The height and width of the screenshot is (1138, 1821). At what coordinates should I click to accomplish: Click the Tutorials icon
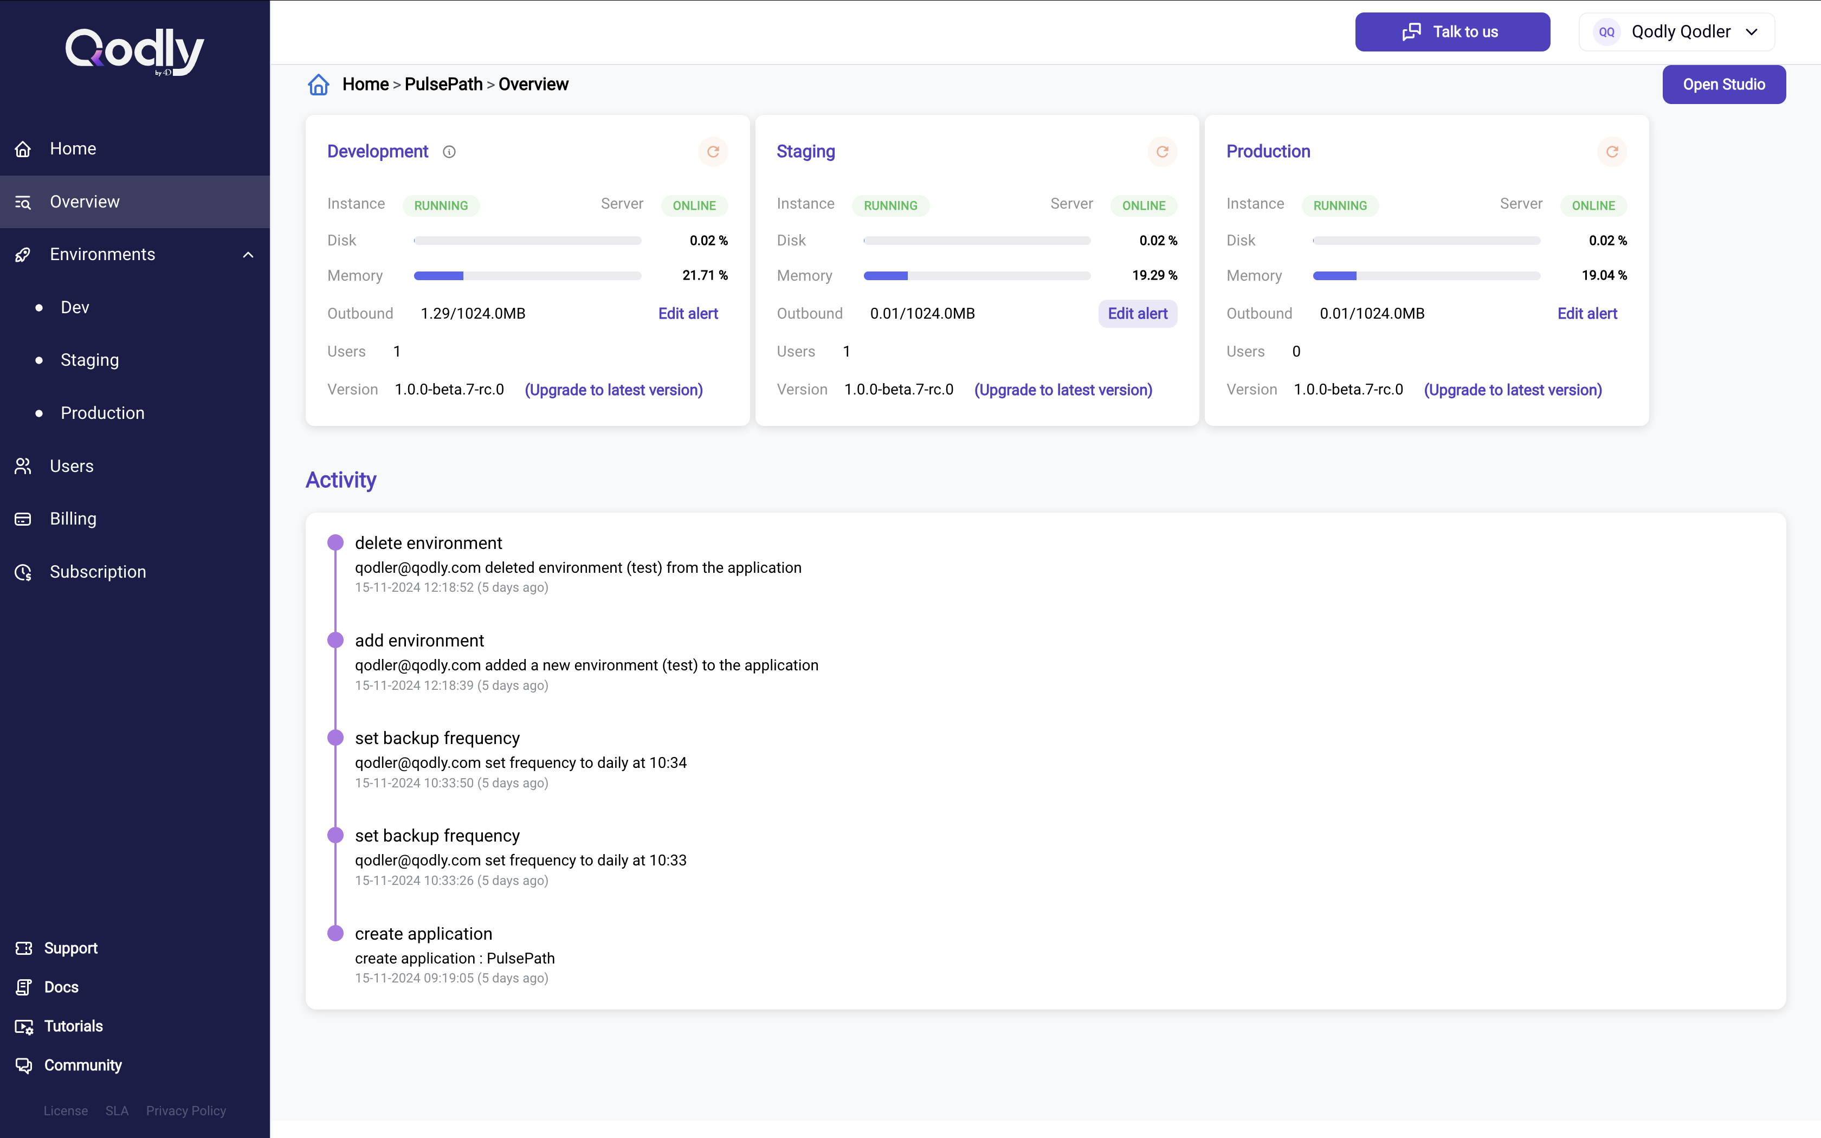pos(24,1026)
